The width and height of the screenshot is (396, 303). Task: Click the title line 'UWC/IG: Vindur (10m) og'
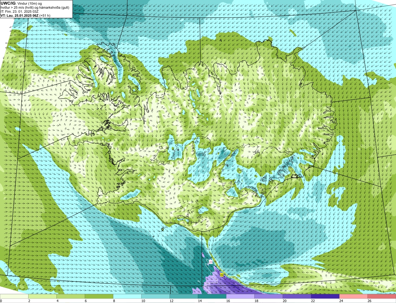tap(21, 3)
